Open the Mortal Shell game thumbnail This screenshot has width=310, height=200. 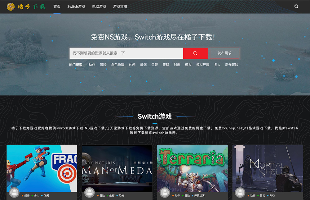[x=268, y=168]
